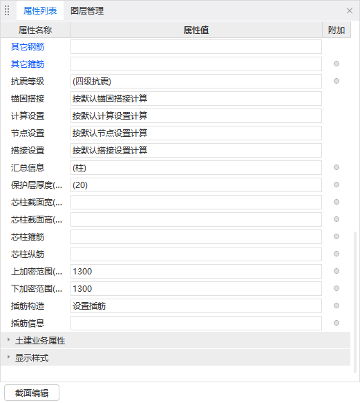360x403 pixels.
Task: Click the 芯柱截面高 value field
Action: point(196,220)
